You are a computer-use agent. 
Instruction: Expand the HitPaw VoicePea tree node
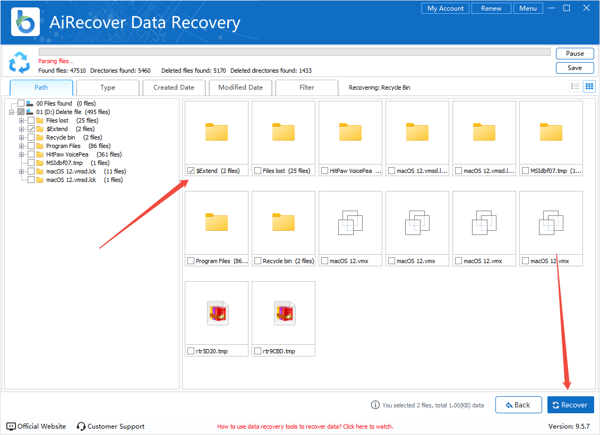22,154
